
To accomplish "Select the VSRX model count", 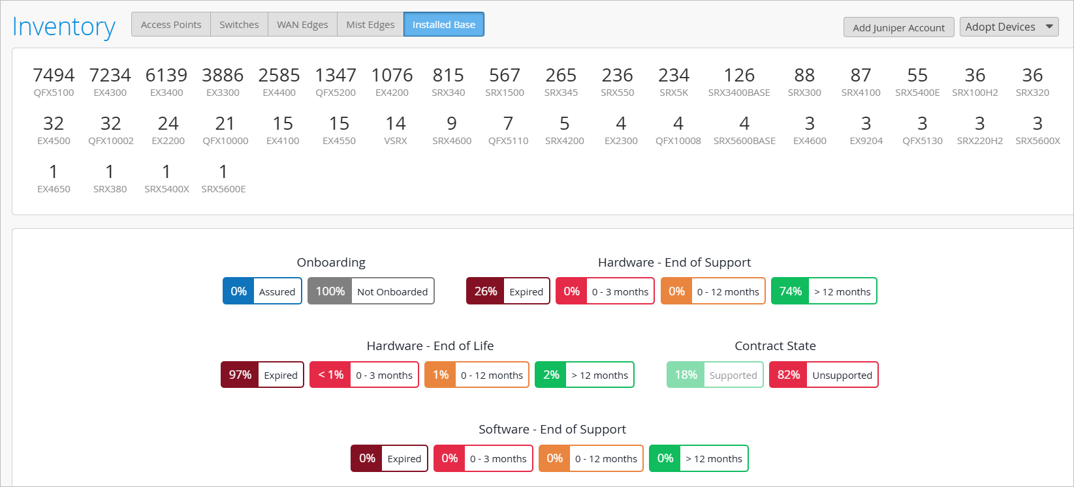I will click(396, 130).
